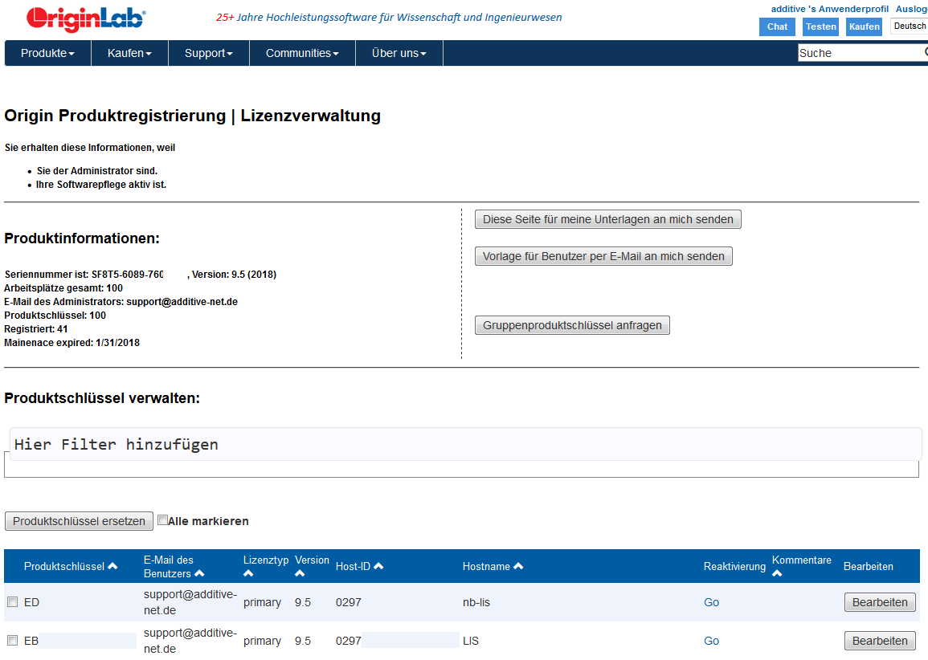The width and height of the screenshot is (928, 660).
Task: Click the OriginLab logo
Action: (86, 18)
